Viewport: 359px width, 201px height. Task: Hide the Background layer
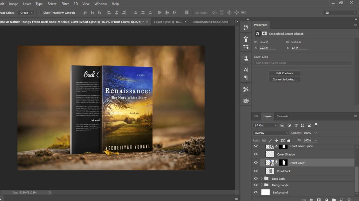256,192
